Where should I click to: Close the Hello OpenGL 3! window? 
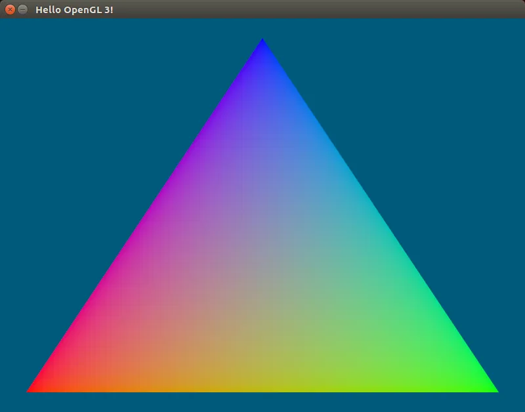tap(10, 10)
